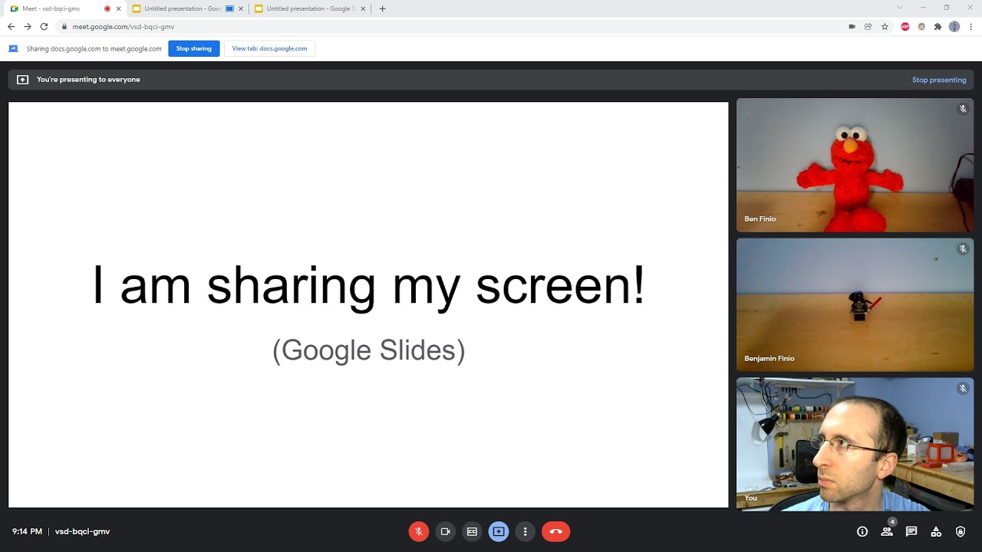
Task: Hang up the call
Action: [555, 531]
